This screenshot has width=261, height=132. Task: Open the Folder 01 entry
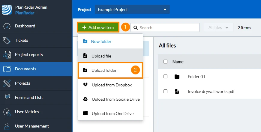pyautogui.click(x=196, y=77)
